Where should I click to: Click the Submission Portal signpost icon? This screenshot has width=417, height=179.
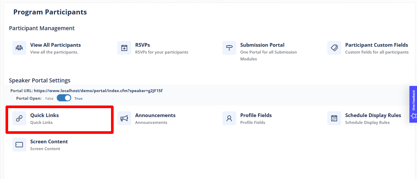pos(229,48)
